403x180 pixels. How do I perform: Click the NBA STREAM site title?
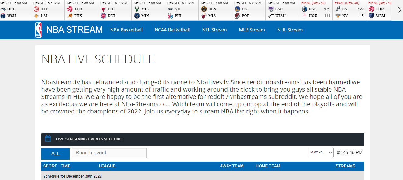(x=74, y=30)
